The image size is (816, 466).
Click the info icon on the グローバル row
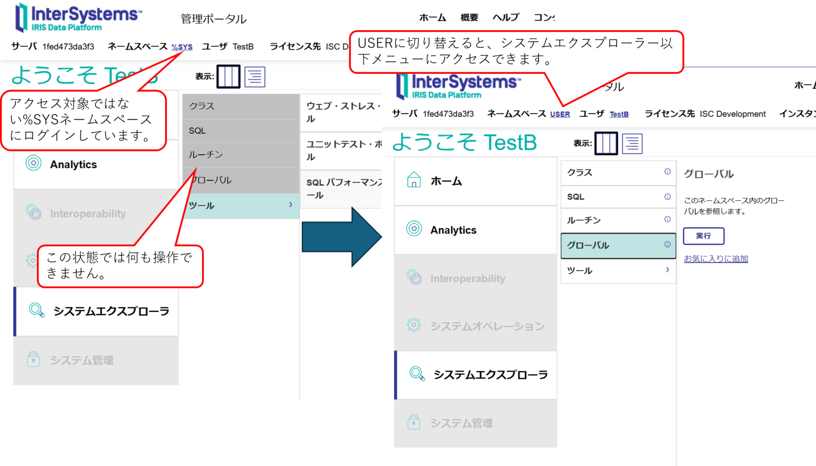667,244
